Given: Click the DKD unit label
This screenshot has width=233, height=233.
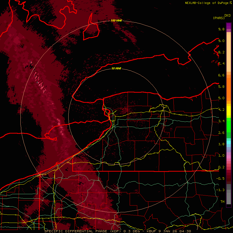Looking at the screenshot, I should coord(228,16).
